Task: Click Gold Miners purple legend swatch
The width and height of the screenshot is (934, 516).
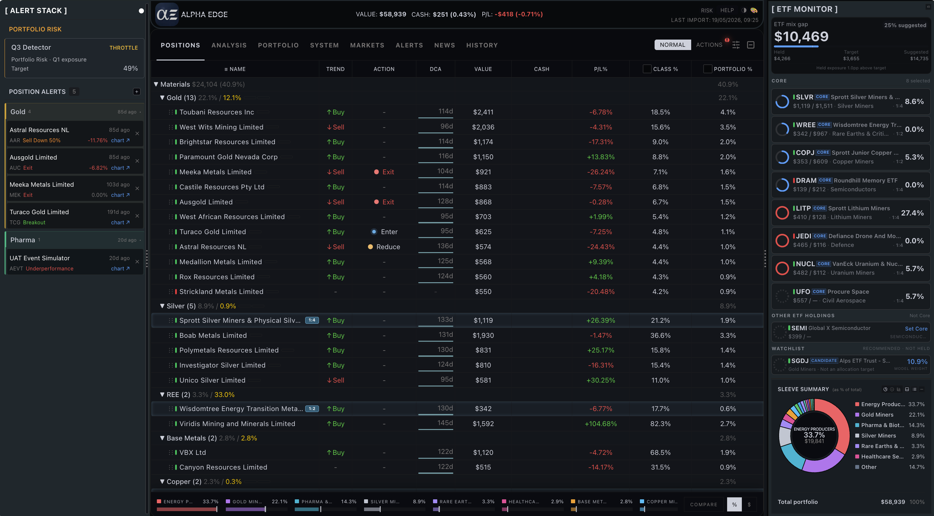Action: 857,415
